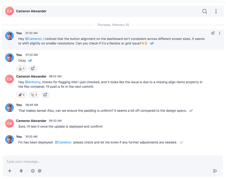Image resolution: width=226 pixels, height=179 pixels.
Task: Click the clapping hands reaction on Cameron's message
Action: pyautogui.click(x=34, y=95)
